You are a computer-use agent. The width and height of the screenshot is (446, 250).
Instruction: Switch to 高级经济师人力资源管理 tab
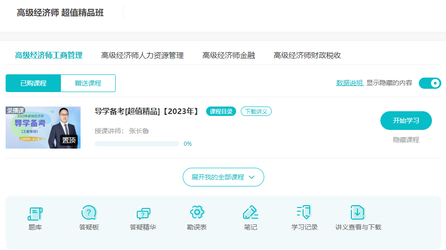[142, 55]
